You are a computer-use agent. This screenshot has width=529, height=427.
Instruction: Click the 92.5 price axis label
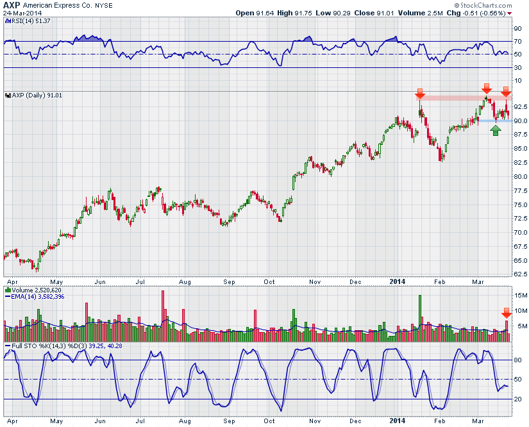click(520, 106)
